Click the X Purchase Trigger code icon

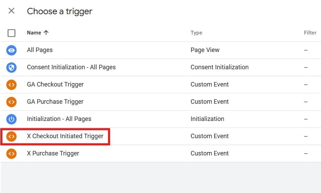[11, 153]
